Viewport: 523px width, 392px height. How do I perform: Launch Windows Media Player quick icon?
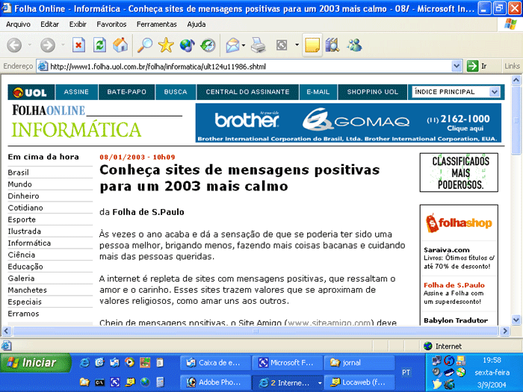coord(129,362)
